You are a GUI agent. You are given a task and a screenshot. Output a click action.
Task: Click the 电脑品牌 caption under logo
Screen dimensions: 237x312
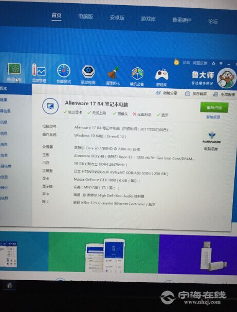click(211, 149)
